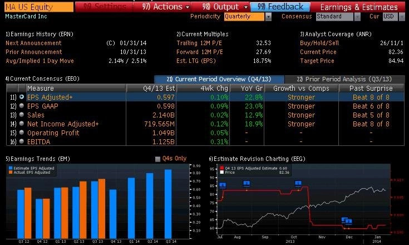Click the MA US Equity ticker field

[x=39, y=7]
